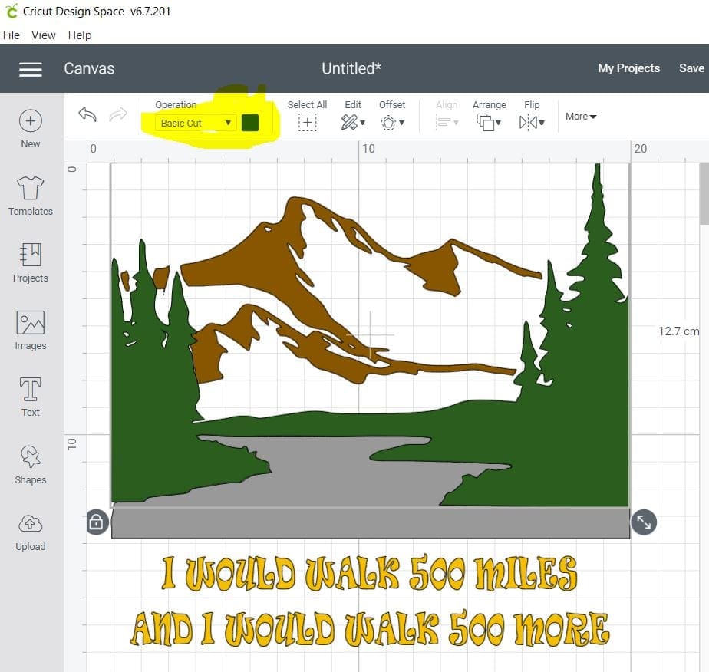Click the Upload cloud icon
This screenshot has height=672, width=709.
click(30, 524)
